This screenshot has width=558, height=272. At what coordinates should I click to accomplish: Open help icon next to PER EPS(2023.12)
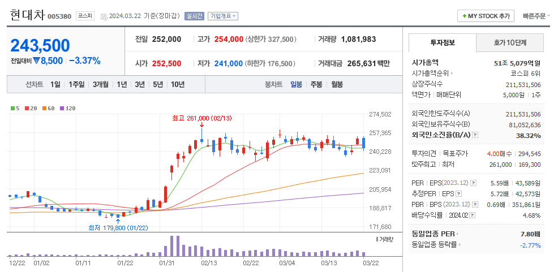pyautogui.click(x=473, y=183)
